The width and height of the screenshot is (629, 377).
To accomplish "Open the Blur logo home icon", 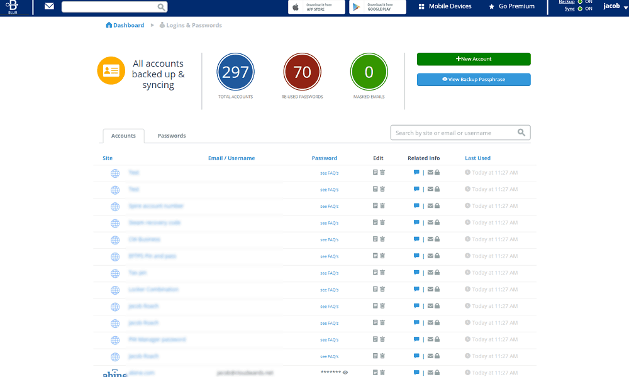I will coord(13,7).
